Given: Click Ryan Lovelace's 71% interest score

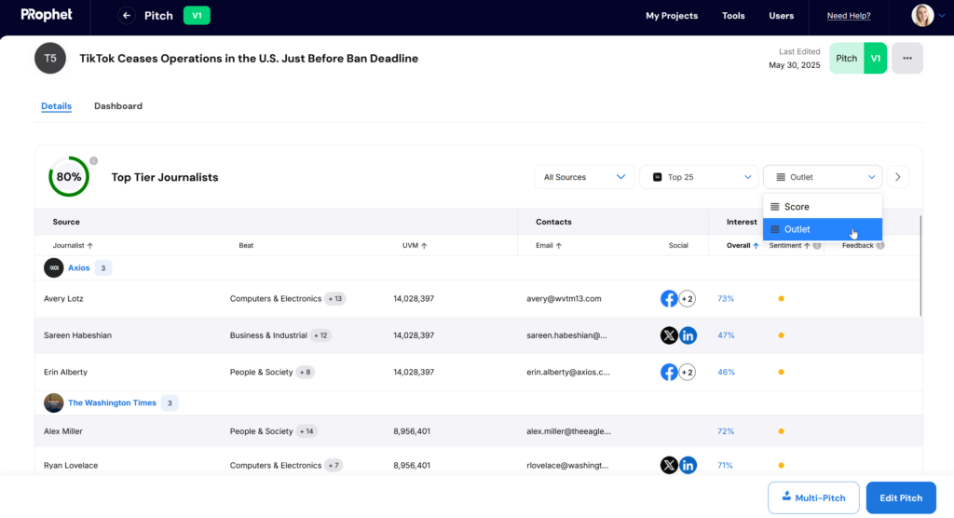Looking at the screenshot, I should (x=725, y=465).
